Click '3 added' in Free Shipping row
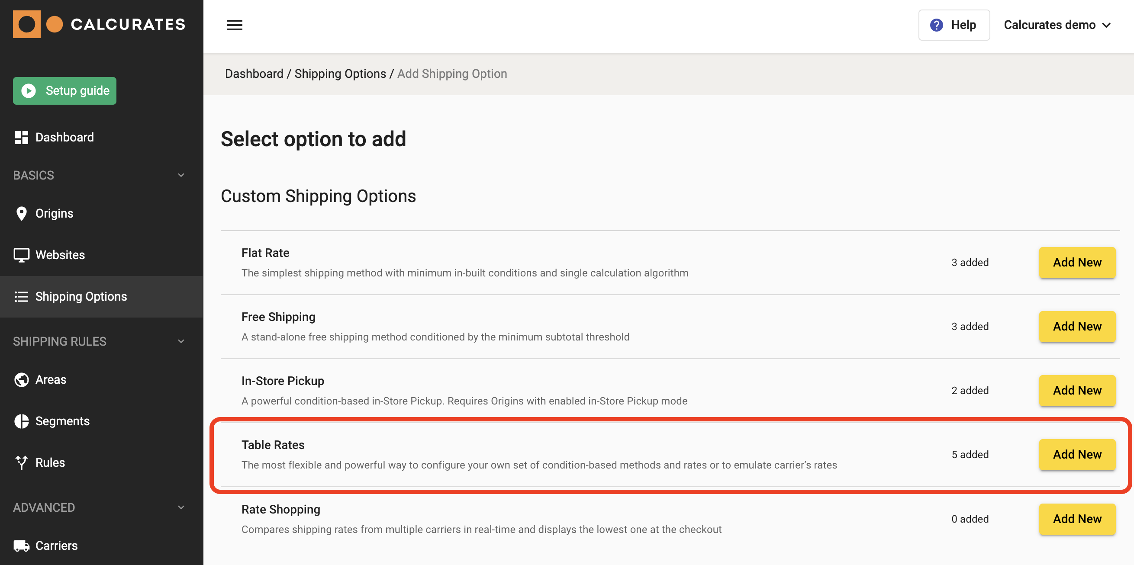Viewport: 1134px width, 565px height. click(970, 327)
